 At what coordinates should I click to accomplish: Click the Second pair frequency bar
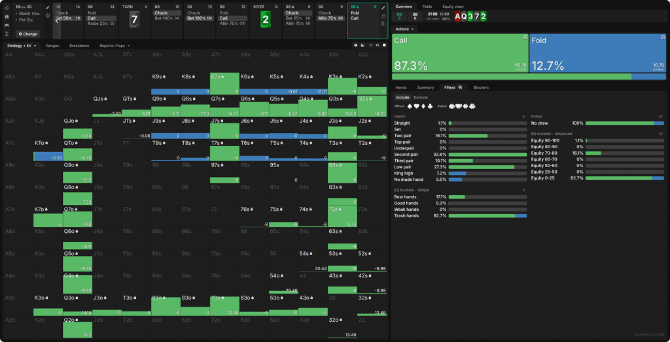coord(487,154)
